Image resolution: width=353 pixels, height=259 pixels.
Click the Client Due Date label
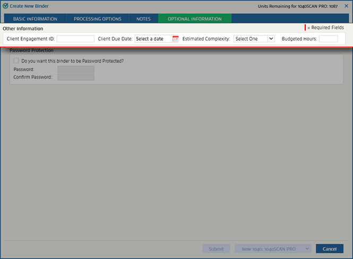[115, 39]
